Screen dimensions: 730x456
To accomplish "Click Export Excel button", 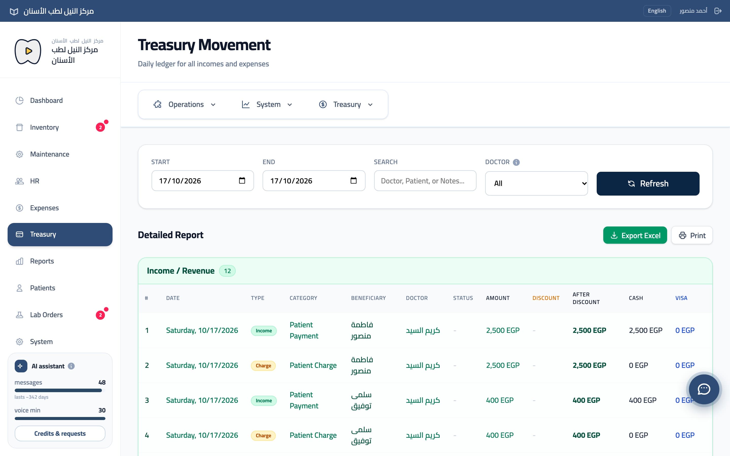I will coord(635,235).
